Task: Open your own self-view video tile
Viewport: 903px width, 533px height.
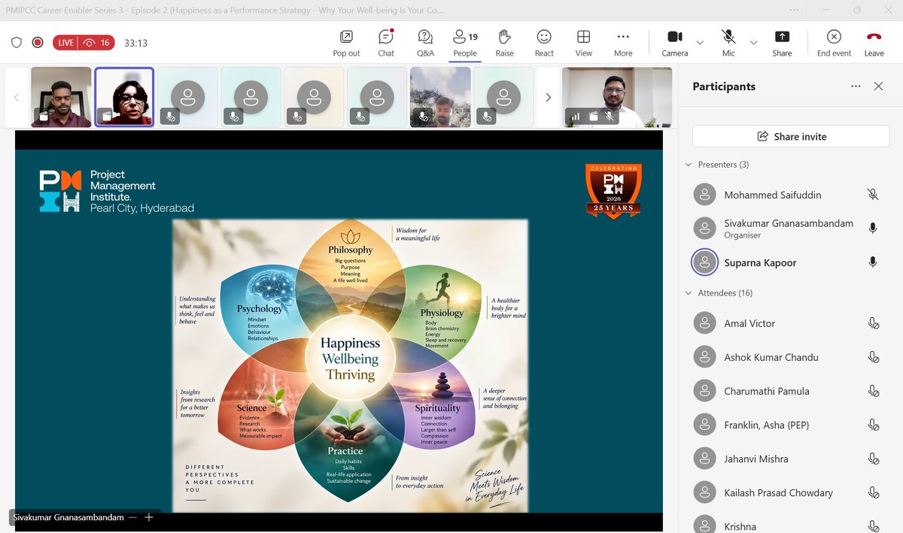Action: (x=617, y=97)
